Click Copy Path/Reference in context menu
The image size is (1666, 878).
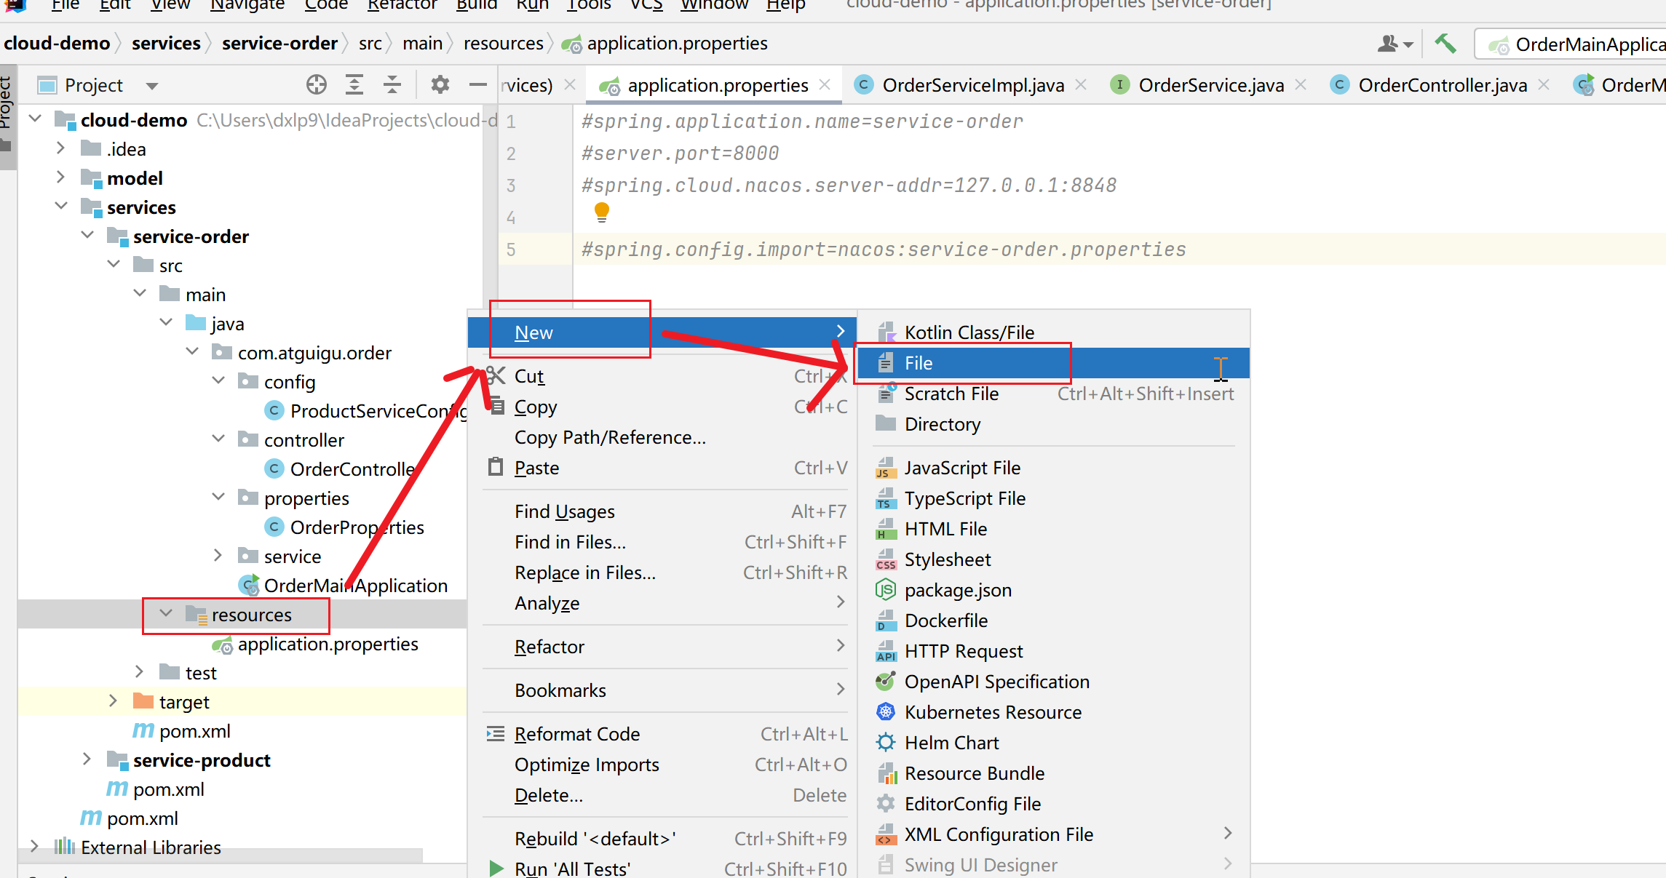tap(609, 437)
